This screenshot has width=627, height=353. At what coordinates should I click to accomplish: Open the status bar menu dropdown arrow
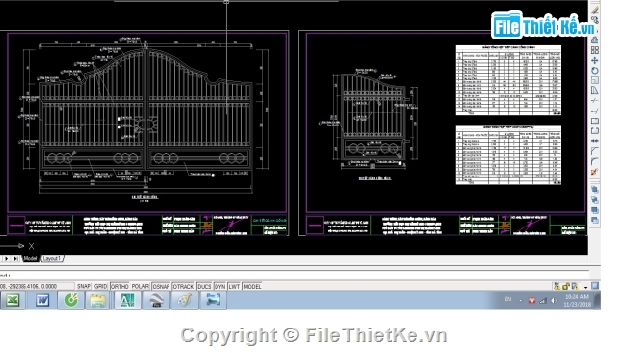[585, 287]
